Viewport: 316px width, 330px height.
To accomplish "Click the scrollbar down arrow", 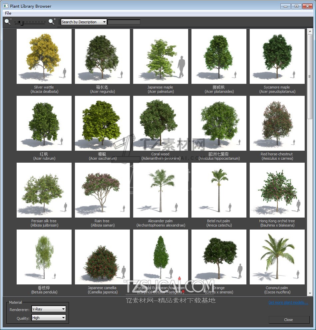I will coord(310,293).
